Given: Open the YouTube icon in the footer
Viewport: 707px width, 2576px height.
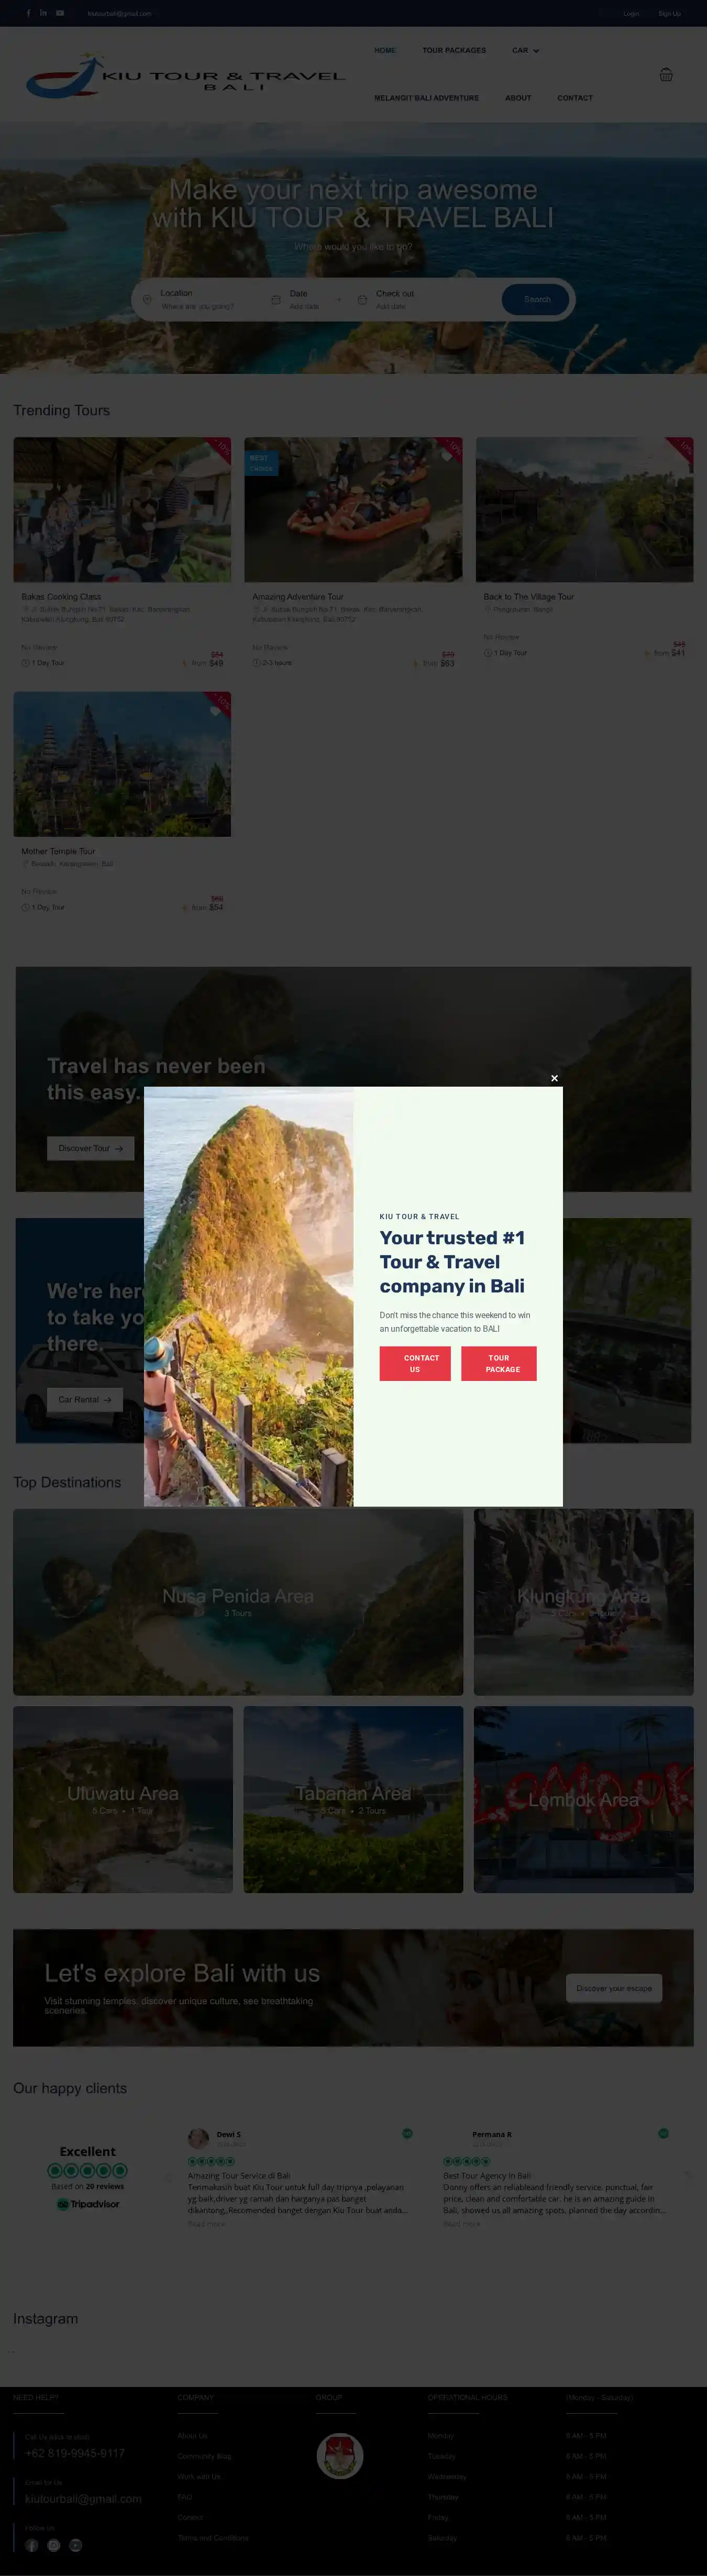Looking at the screenshot, I should click(75, 2545).
